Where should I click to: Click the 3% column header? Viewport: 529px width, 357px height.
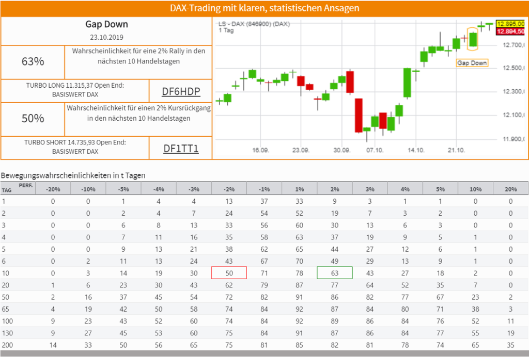[370, 189]
